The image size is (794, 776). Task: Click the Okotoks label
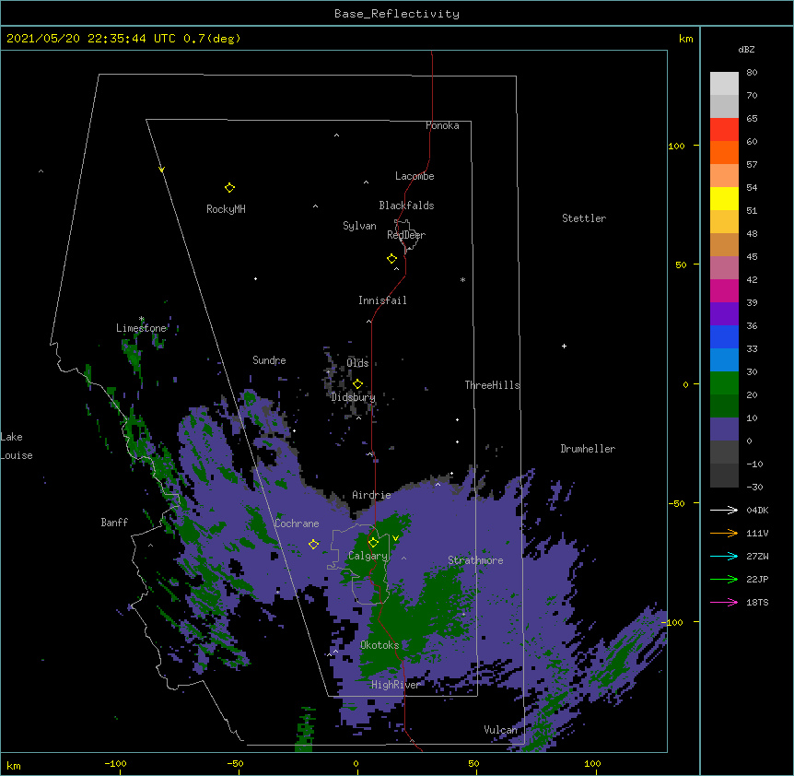pyautogui.click(x=379, y=645)
